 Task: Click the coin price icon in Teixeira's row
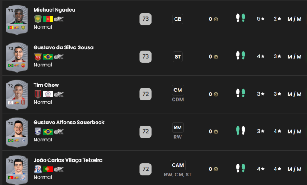(216, 169)
